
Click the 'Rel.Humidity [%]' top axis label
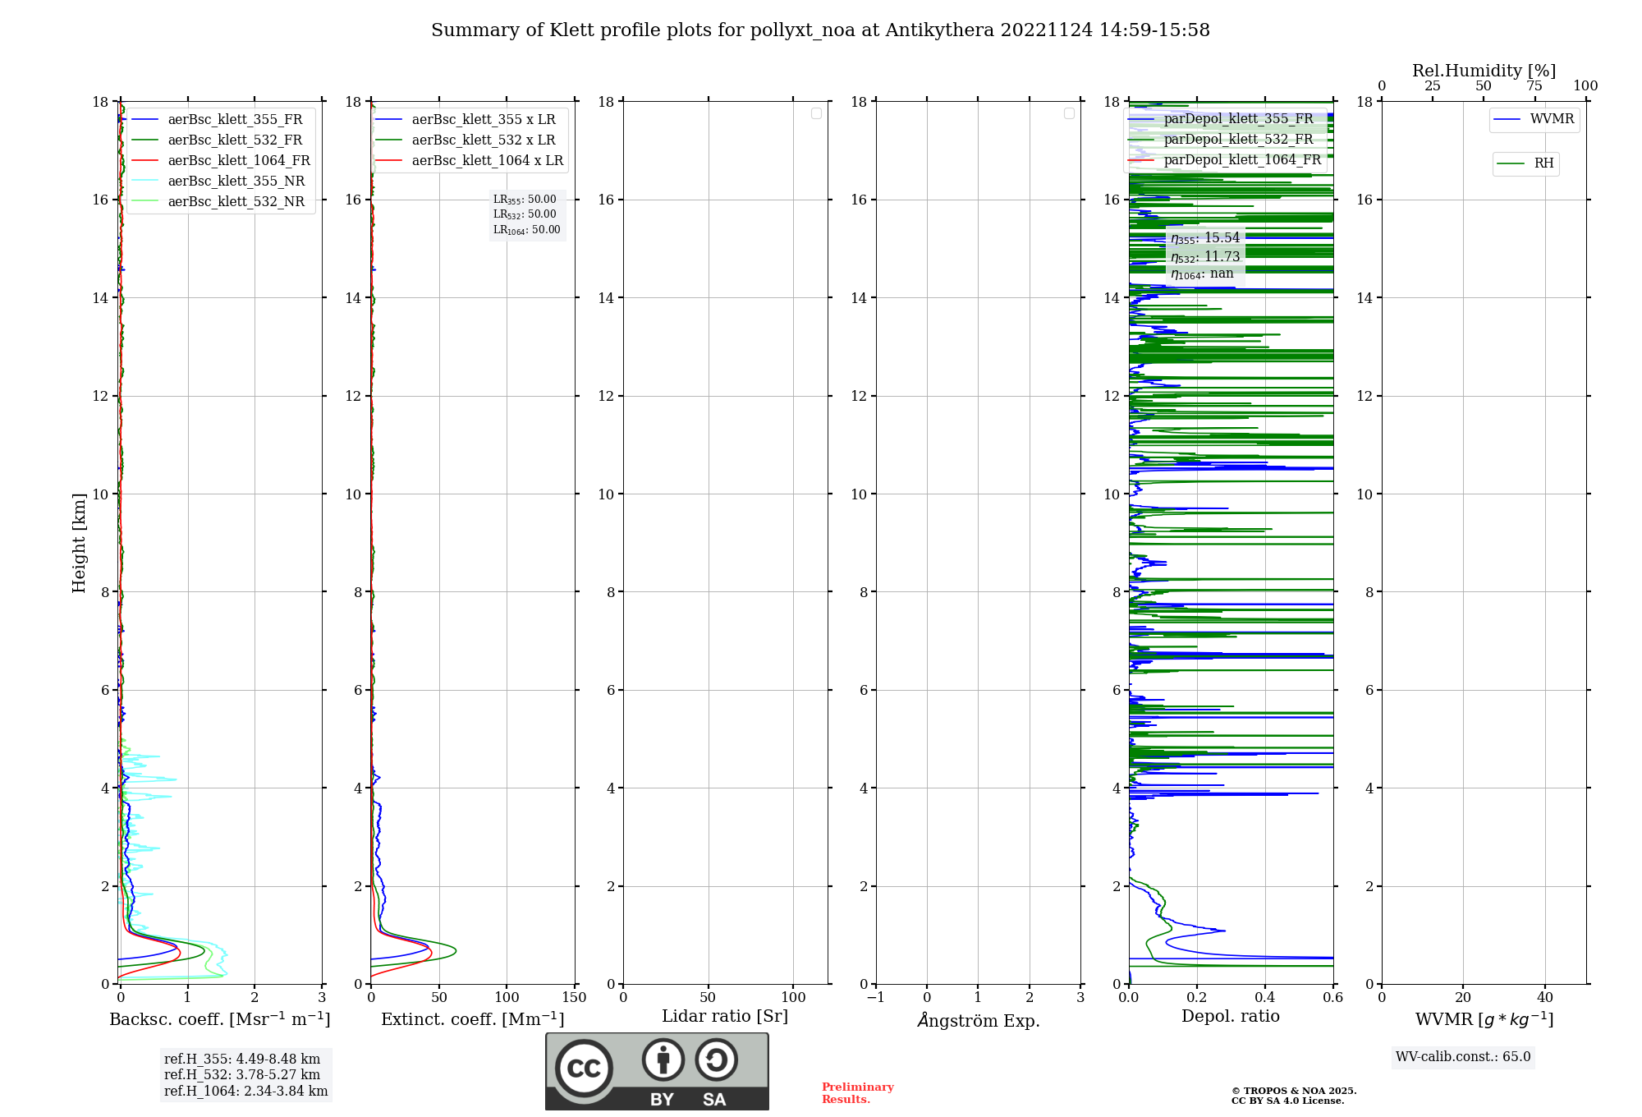click(x=1484, y=71)
